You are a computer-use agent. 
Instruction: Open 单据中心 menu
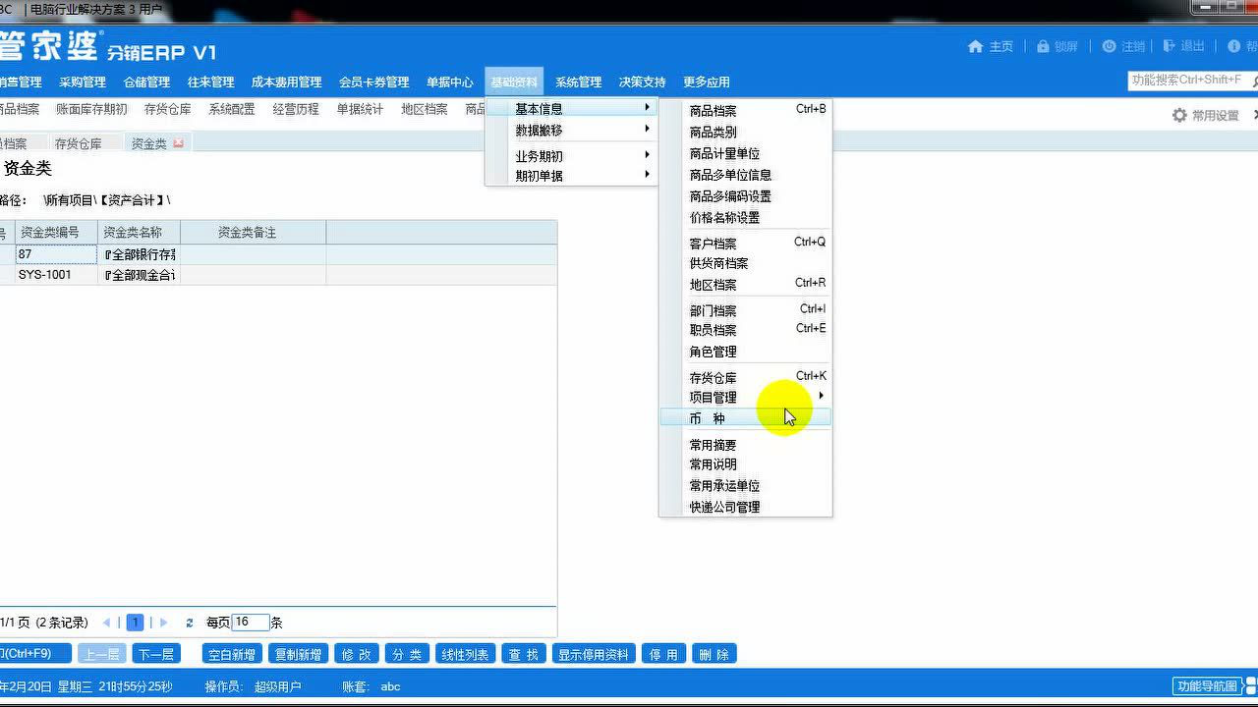(449, 82)
